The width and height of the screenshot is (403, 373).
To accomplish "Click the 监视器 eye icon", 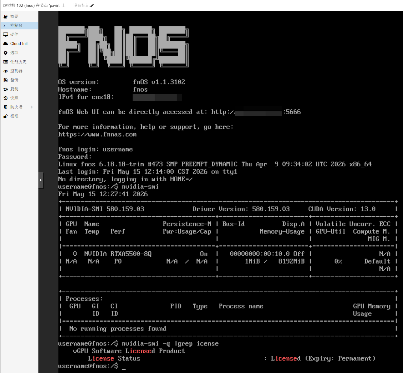I will [6, 71].
